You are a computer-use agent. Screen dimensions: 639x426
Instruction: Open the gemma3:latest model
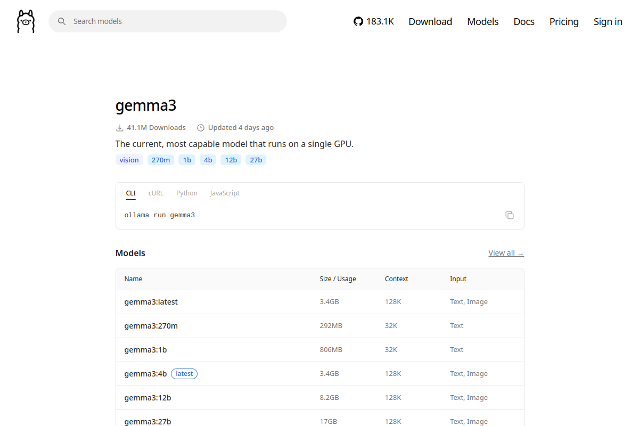click(x=151, y=302)
